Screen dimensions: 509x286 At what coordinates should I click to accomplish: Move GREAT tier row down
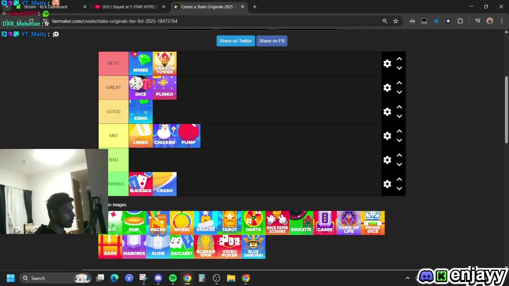coord(399,92)
